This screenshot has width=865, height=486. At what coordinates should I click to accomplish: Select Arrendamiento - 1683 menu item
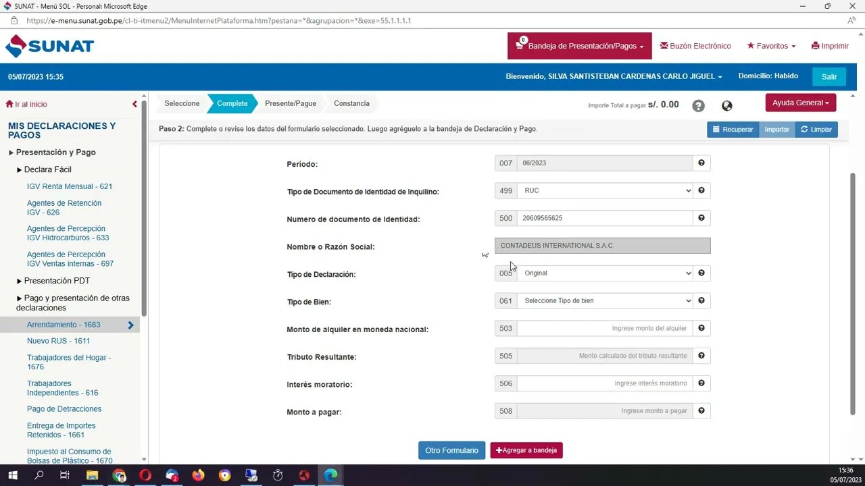pos(70,325)
